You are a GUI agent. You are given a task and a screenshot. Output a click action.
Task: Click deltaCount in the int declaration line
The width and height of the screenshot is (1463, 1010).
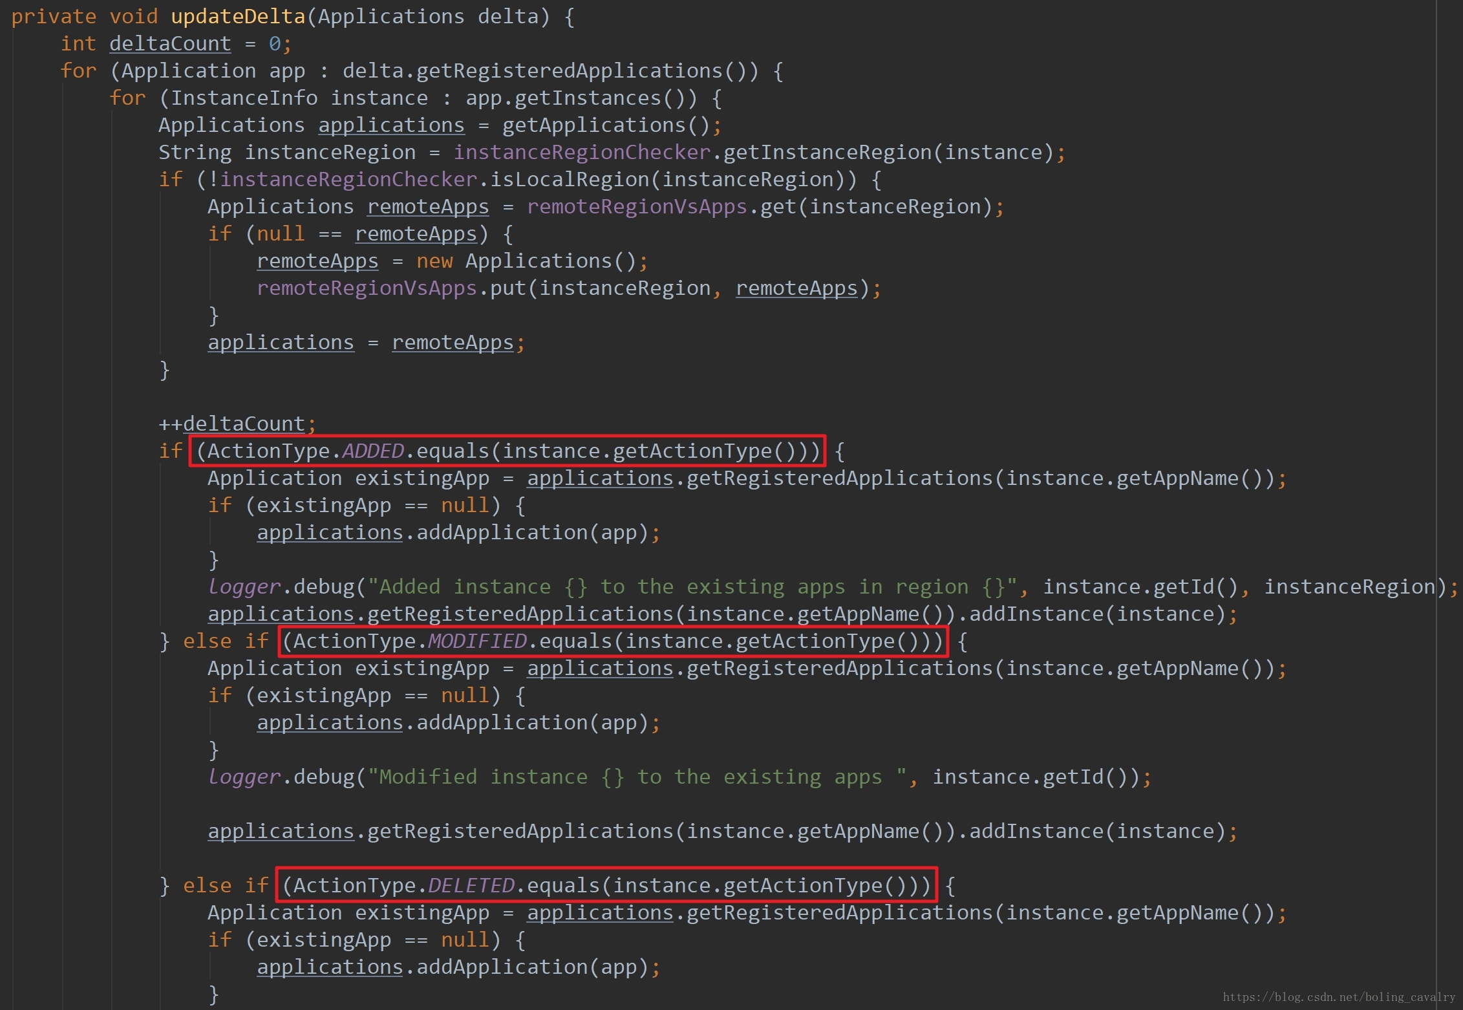point(170,44)
